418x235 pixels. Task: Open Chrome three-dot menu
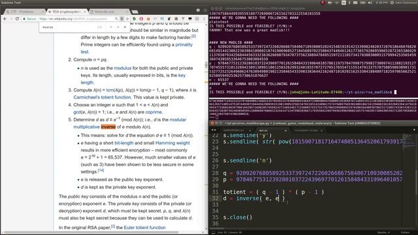[x=204, y=19]
